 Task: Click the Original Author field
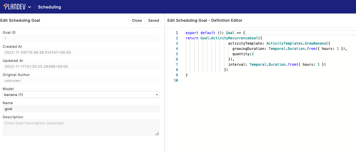pyautogui.click(x=81, y=80)
